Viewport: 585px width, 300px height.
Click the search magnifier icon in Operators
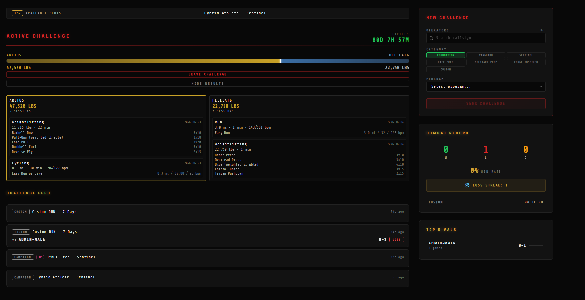pyautogui.click(x=431, y=38)
